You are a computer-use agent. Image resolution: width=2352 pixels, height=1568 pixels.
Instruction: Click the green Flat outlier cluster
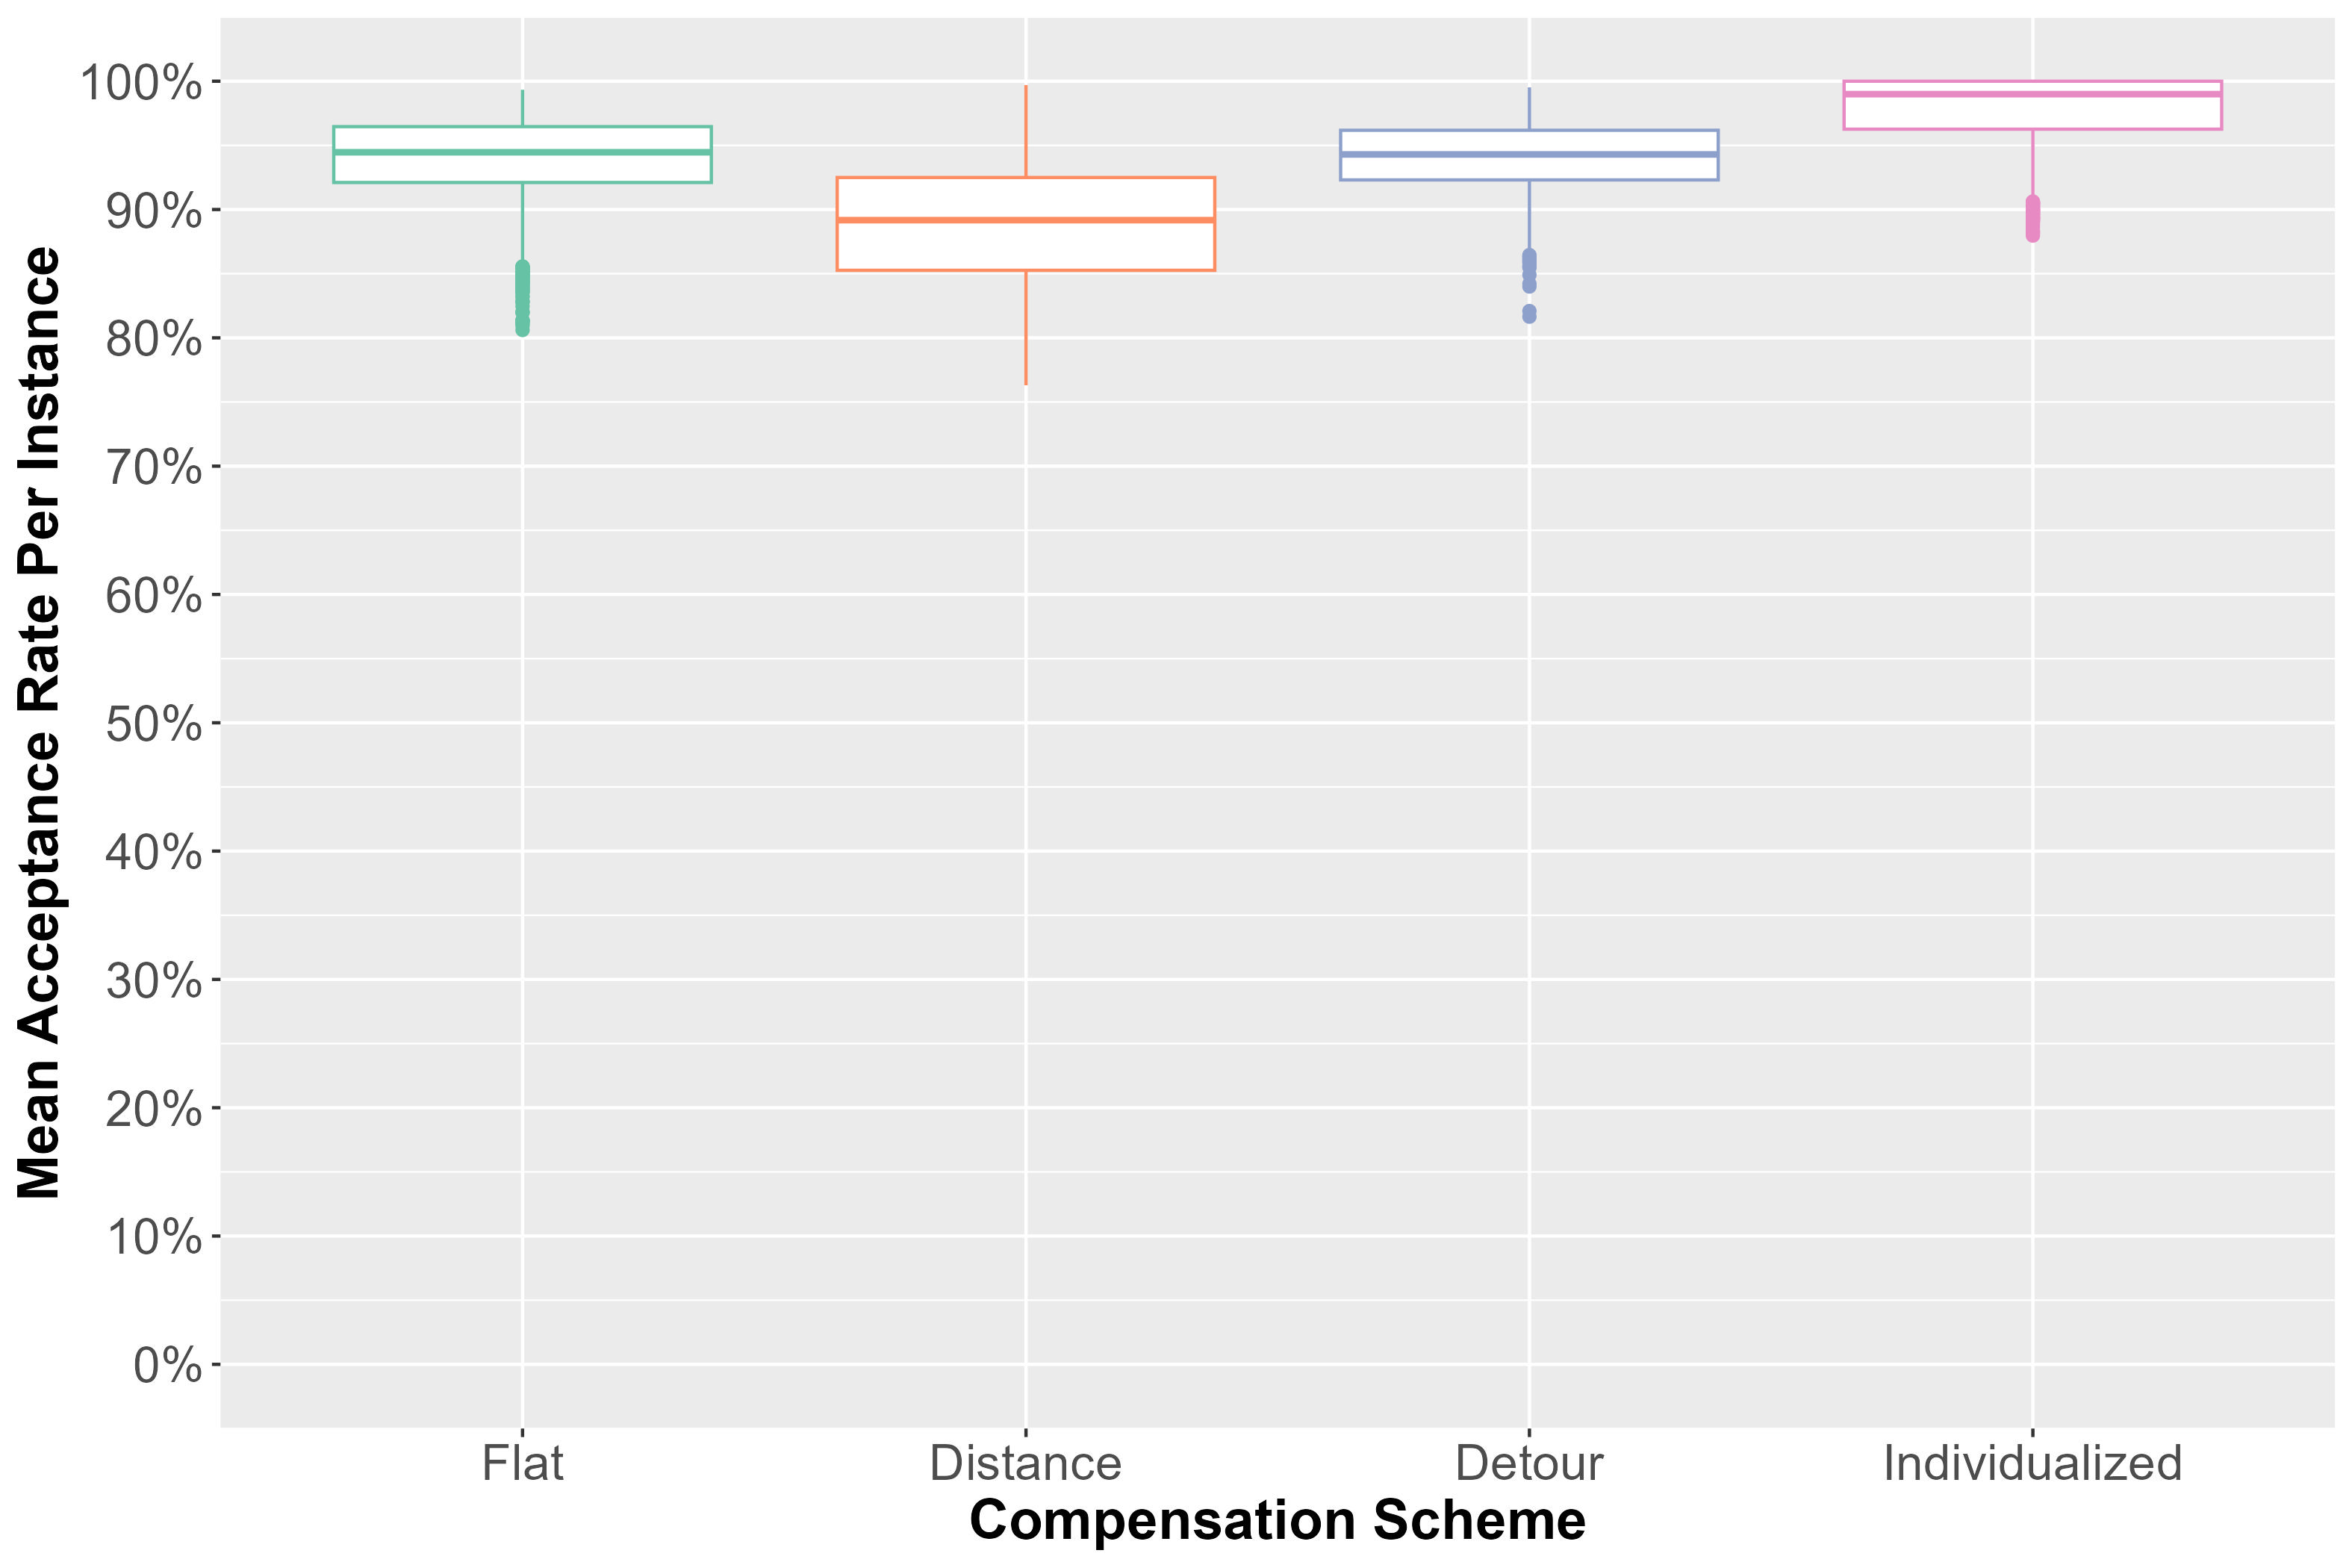point(522,297)
